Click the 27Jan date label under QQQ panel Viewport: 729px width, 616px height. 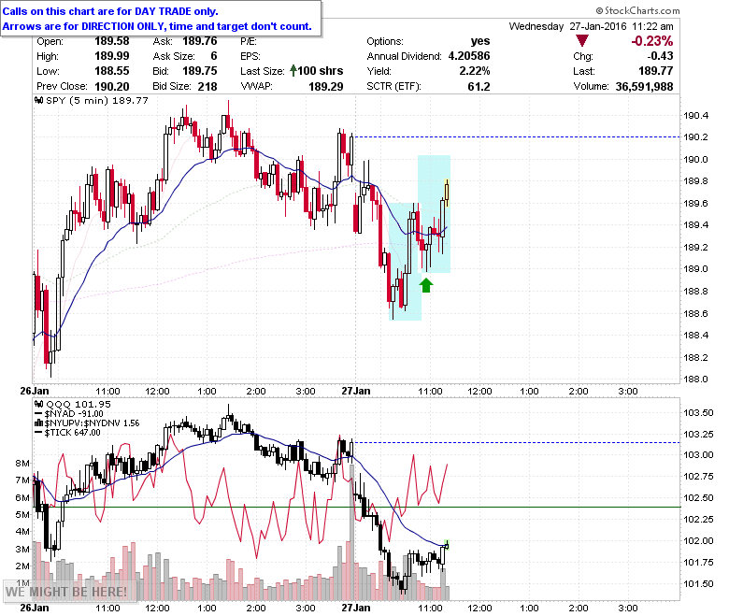[356, 608]
